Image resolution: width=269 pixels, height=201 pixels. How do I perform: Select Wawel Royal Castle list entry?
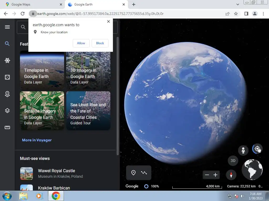[65, 174]
